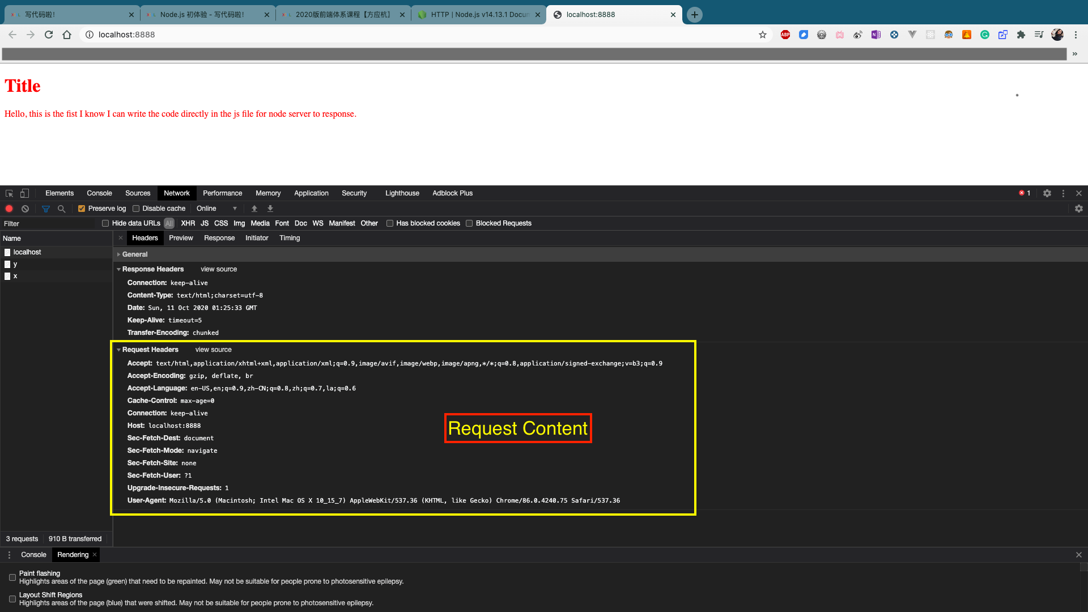This screenshot has width=1088, height=612.
Task: Check Hide data URLs
Action: (x=105, y=223)
